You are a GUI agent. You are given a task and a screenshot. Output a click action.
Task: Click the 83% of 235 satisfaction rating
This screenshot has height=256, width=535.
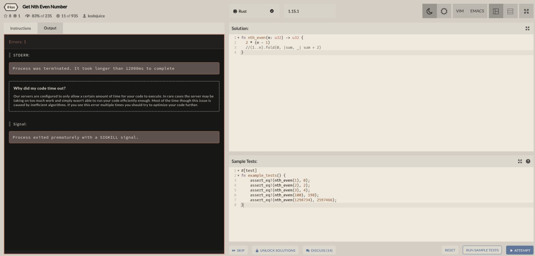(38, 16)
